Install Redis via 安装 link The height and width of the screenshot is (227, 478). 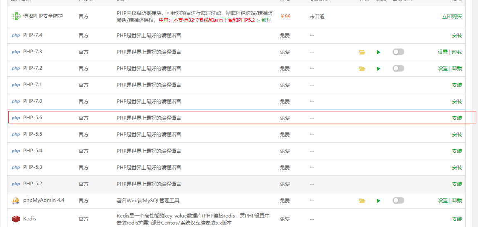click(x=457, y=219)
